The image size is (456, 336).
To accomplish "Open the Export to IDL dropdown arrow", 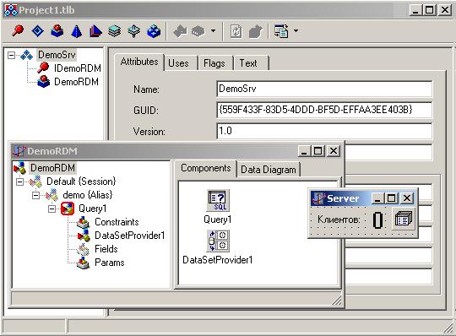I will 296,30.
